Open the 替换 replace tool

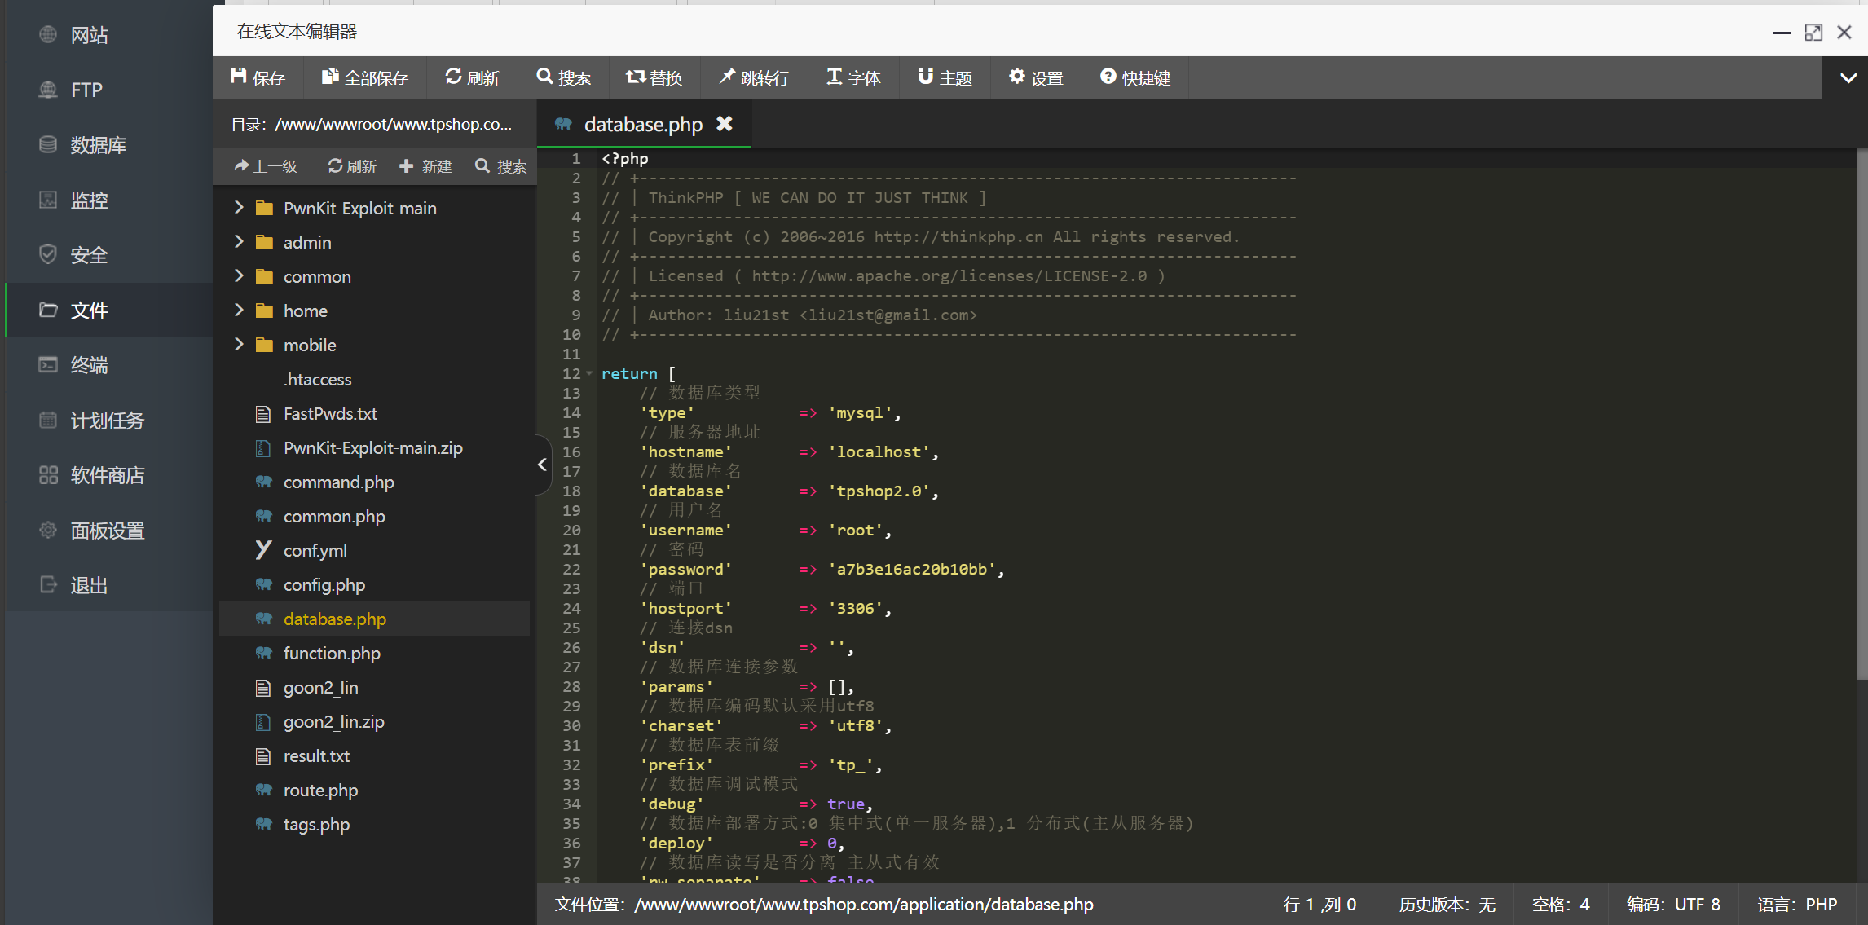point(654,77)
